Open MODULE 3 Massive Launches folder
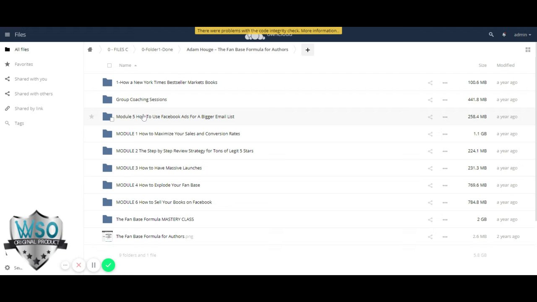Screen dimensions: 537x302 [159, 168]
